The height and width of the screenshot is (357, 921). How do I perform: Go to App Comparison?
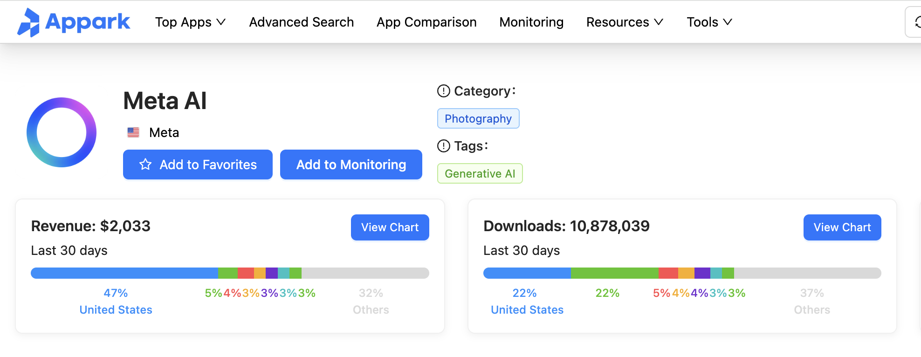click(x=426, y=22)
